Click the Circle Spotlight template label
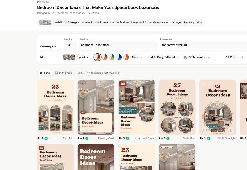Screen dimensions: 247x170 coord(227,138)
